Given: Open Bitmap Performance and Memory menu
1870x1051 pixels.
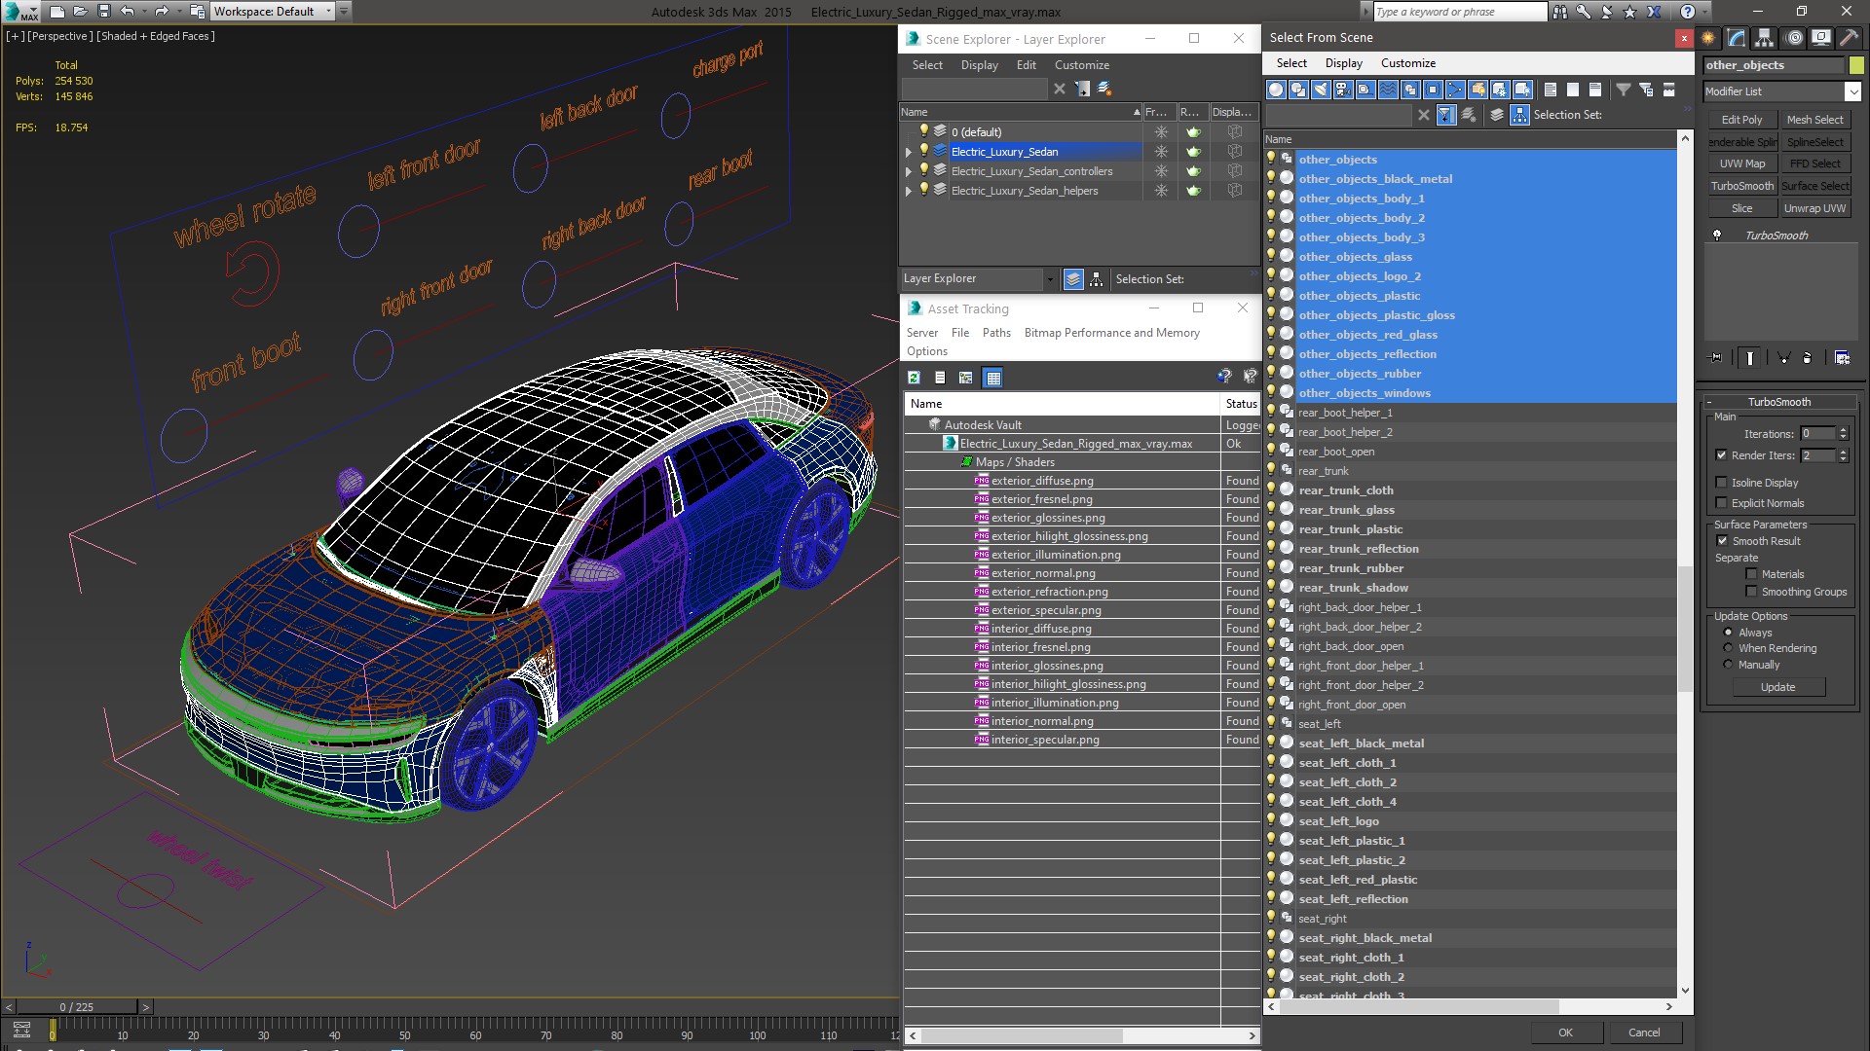Looking at the screenshot, I should pos(1111,333).
